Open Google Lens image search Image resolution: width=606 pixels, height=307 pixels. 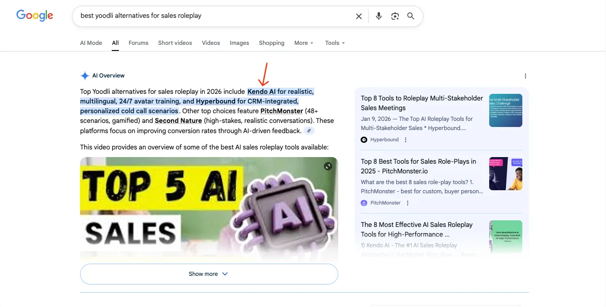pyautogui.click(x=395, y=16)
